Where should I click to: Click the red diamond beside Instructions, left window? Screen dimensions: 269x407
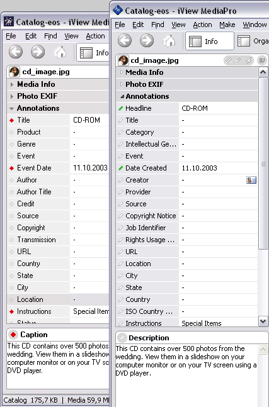(x=11, y=311)
